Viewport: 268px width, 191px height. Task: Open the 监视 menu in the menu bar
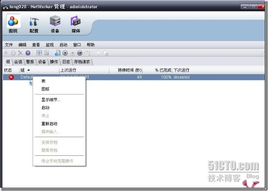coord(50,45)
